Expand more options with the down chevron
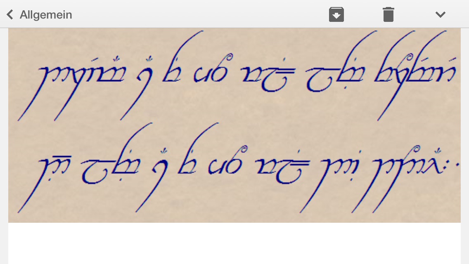This screenshot has height=264, width=469. click(440, 14)
